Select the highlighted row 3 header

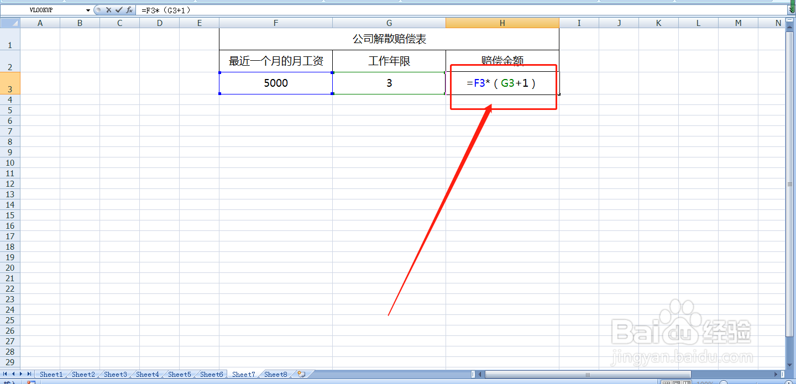[10, 83]
